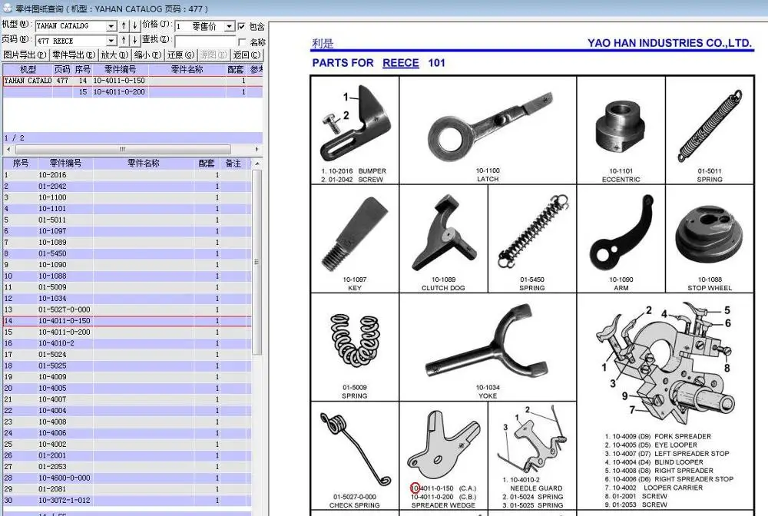Zoom out with the 缩小 button
768x516 pixels.
(x=148, y=55)
